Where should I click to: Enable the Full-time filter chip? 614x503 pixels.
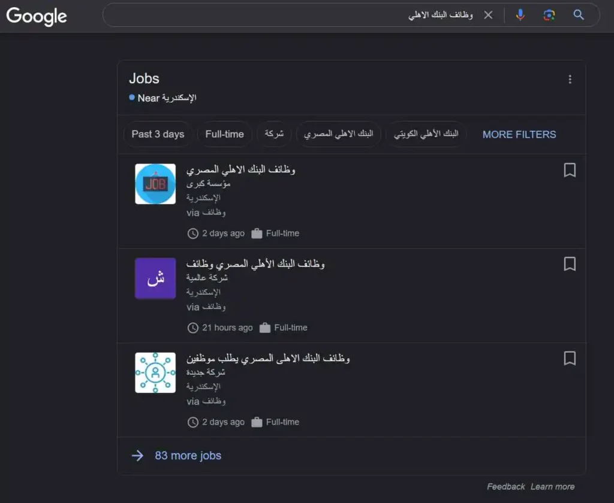224,134
